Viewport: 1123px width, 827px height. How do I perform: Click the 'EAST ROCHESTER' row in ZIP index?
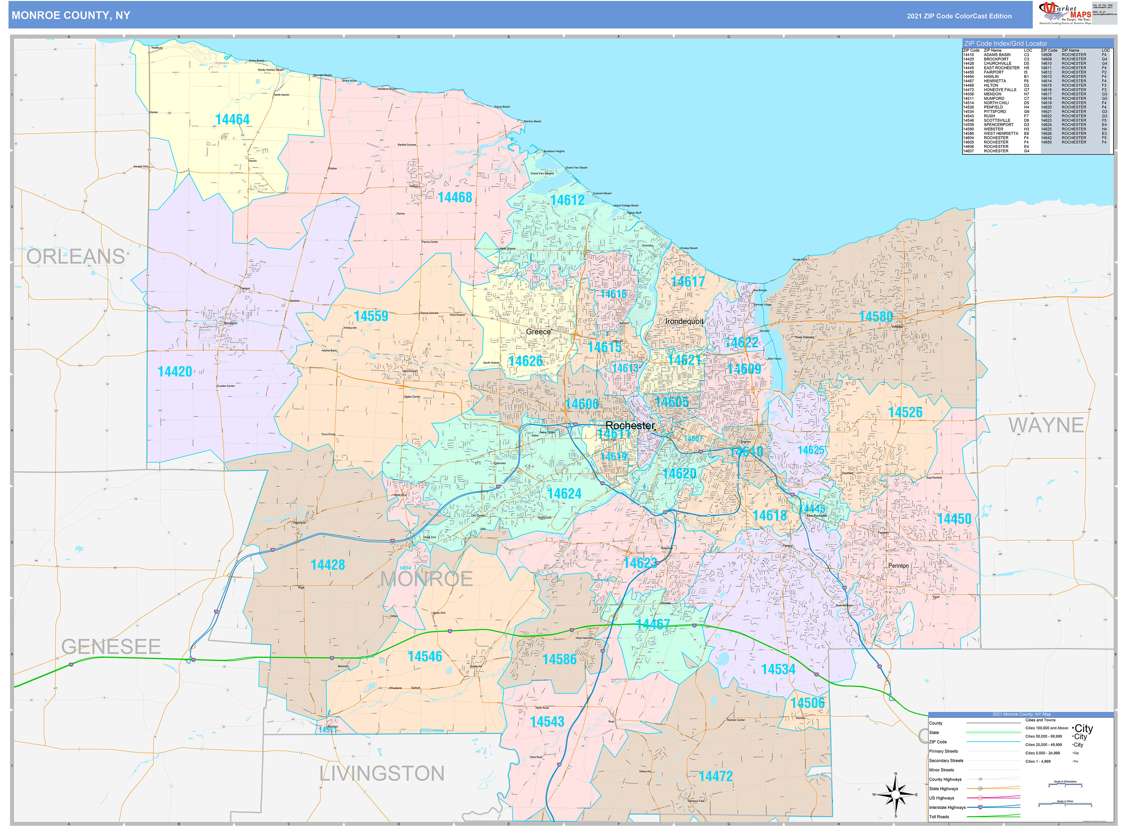pyautogui.click(x=996, y=68)
